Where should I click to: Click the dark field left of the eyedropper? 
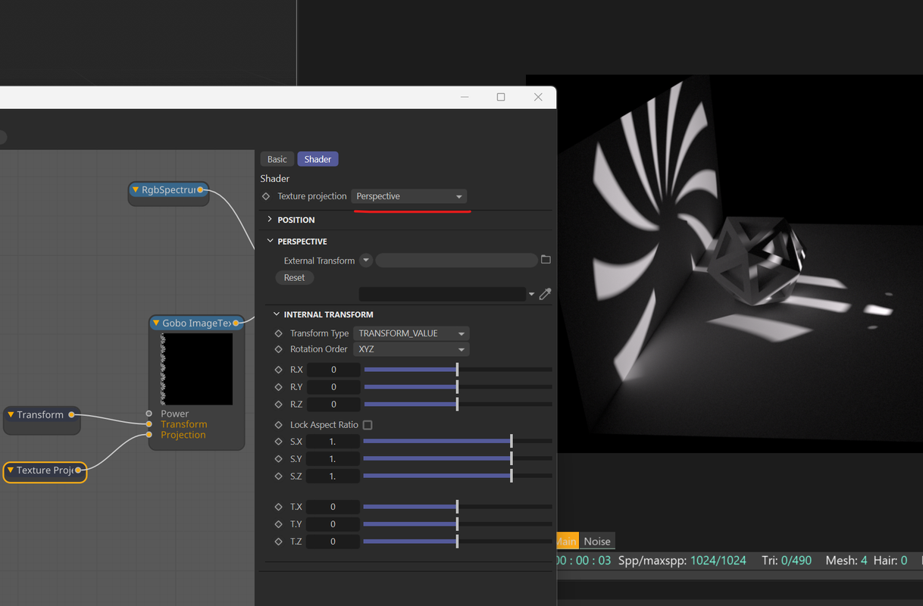point(442,294)
